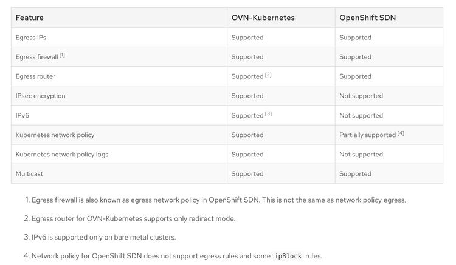Click Not supported in the IPsec encryption row

(x=361, y=96)
